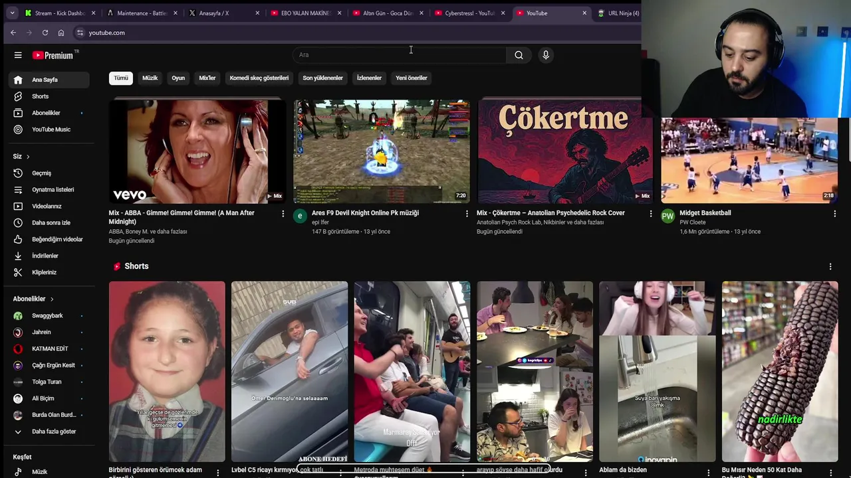This screenshot has height=478, width=851.
Task: Open Ana Sayfa in sidebar
Action: (49, 80)
